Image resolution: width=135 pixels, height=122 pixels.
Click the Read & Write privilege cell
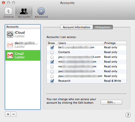click(113, 81)
